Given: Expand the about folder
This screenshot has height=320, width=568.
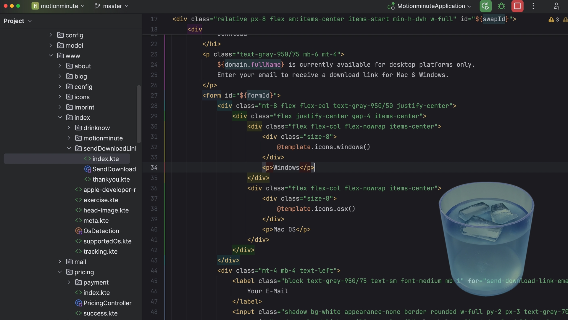Looking at the screenshot, I should pos(59,66).
